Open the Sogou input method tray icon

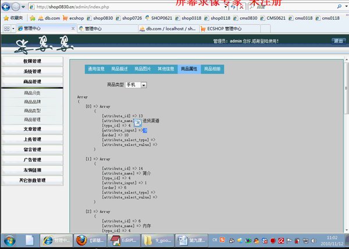(x=222, y=240)
